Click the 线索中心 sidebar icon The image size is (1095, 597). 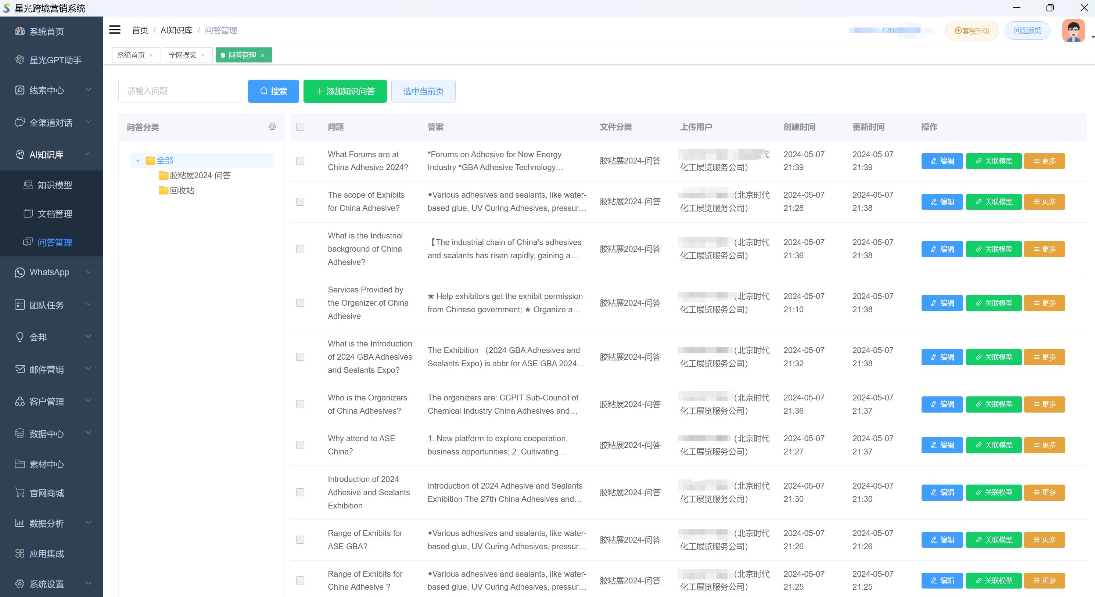point(19,90)
